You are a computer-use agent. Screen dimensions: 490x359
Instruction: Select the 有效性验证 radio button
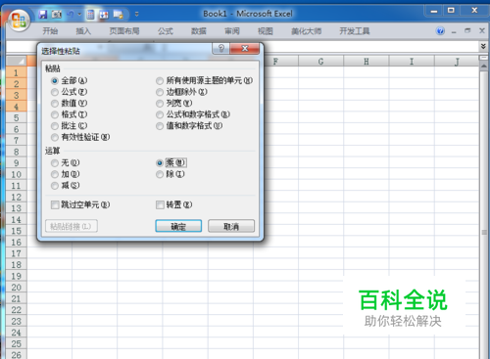[x=55, y=137]
